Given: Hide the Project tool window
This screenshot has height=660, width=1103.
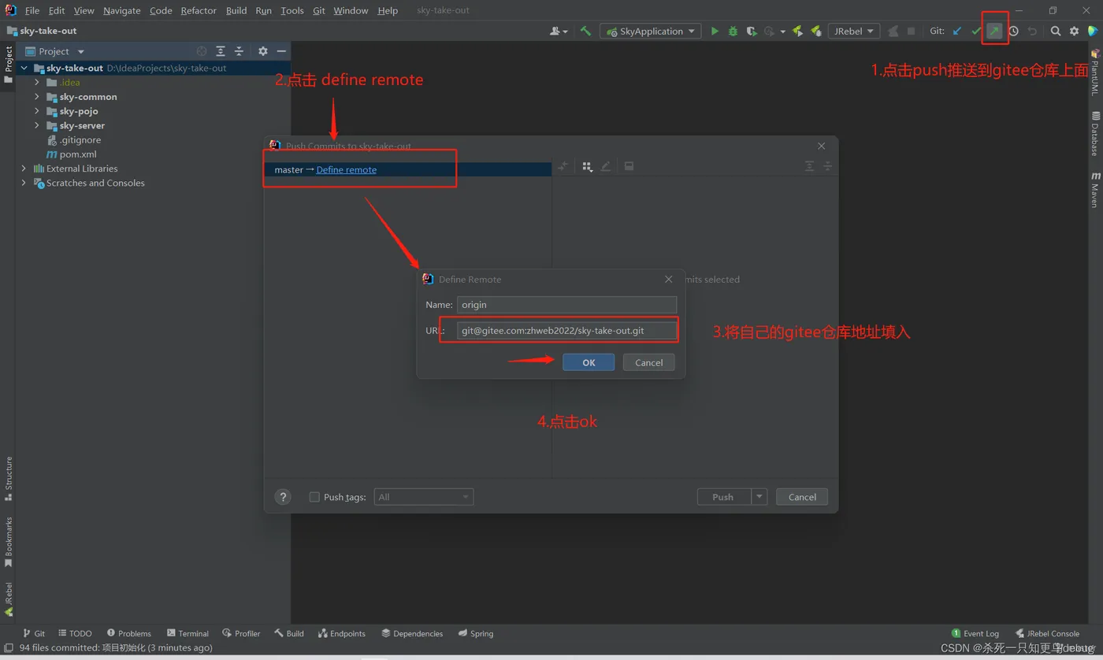Looking at the screenshot, I should pyautogui.click(x=281, y=51).
